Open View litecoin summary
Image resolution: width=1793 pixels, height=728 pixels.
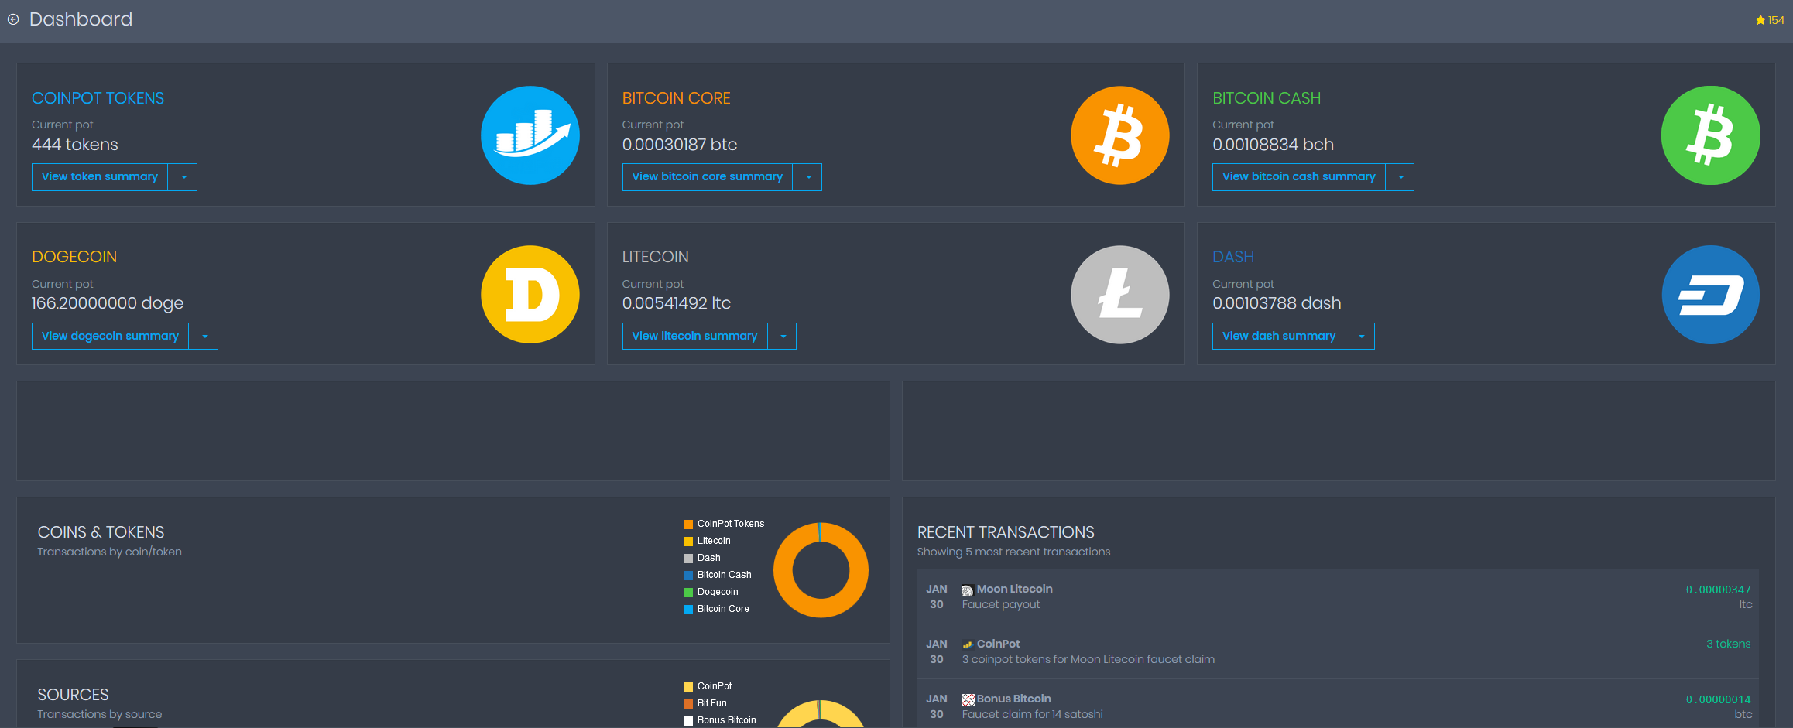point(694,337)
